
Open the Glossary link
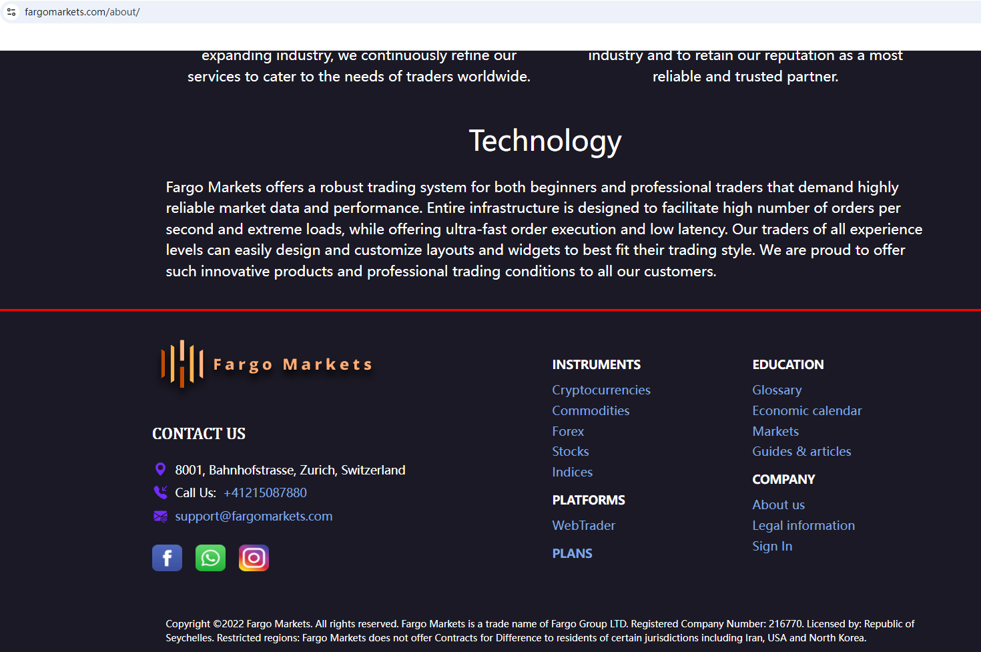(777, 390)
